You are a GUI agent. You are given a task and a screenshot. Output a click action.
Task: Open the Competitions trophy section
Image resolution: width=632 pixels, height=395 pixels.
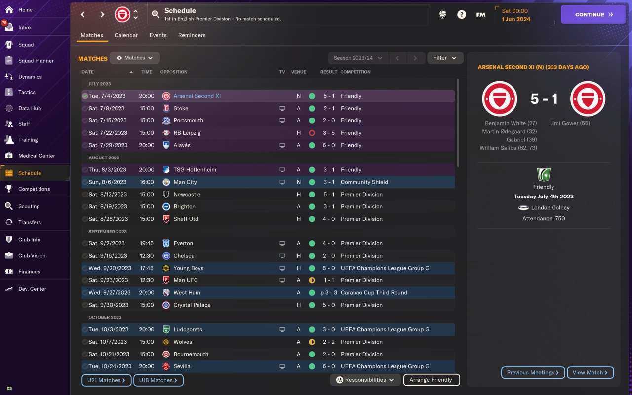pyautogui.click(x=34, y=189)
